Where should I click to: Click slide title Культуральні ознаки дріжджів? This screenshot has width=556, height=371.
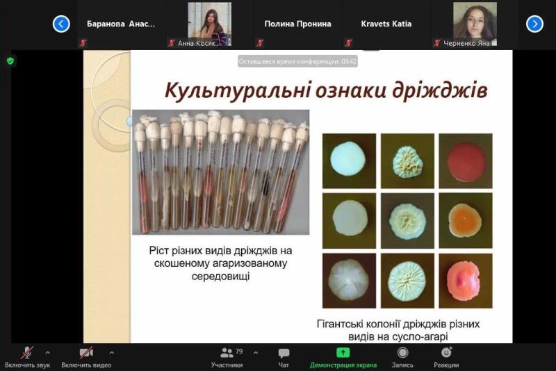coord(326,91)
